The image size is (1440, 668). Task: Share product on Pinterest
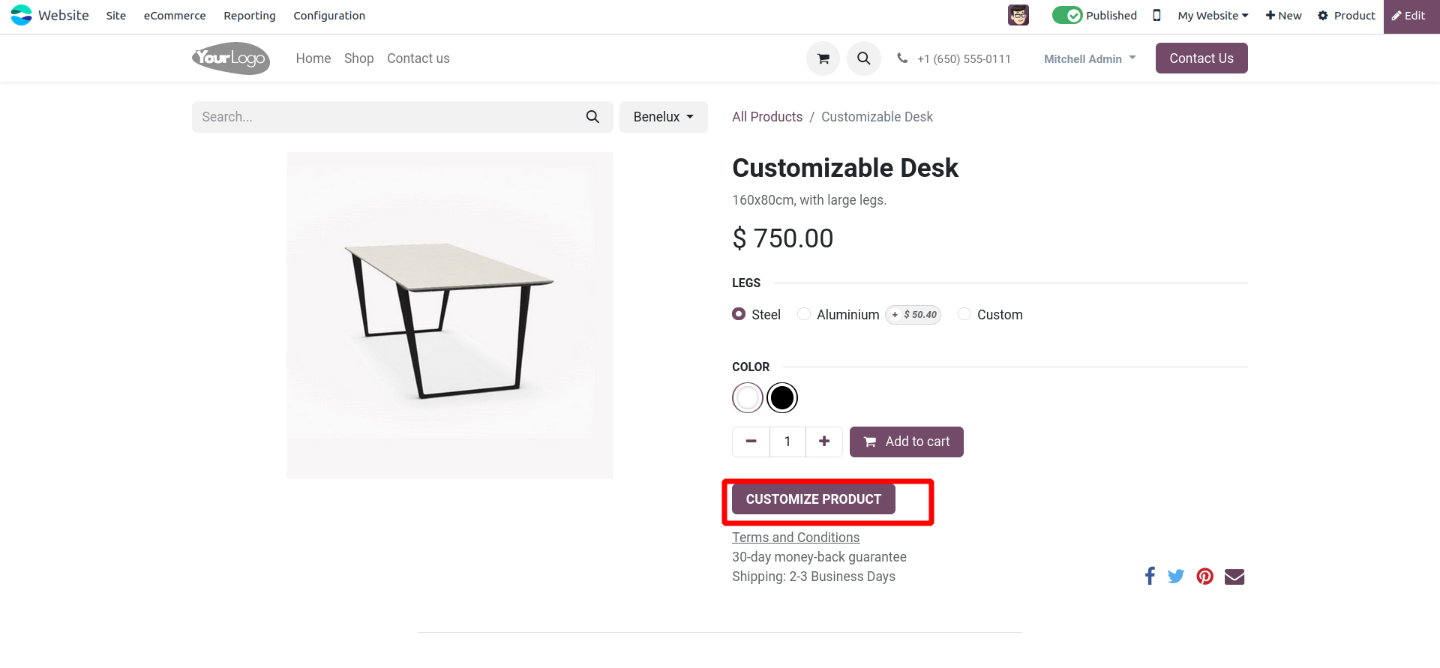tap(1204, 576)
